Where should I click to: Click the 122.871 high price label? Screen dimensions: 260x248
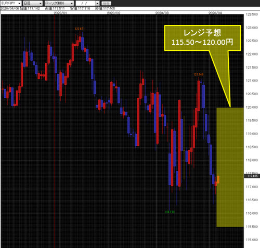coord(80,29)
